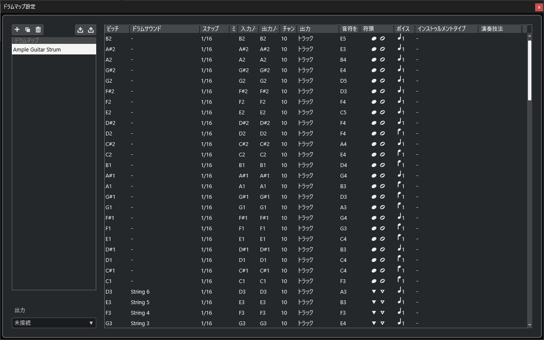Click scroll down arrow of the list
This screenshot has width=544, height=340.
click(530, 324)
